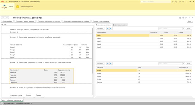The height and width of the screenshot is (105, 195).
Task: Open search dropdown arrow above Наименование table
Action: coord(184,29)
